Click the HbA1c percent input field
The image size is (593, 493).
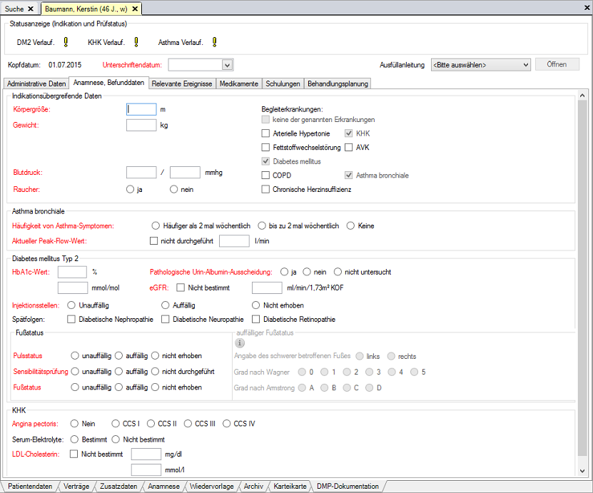73,272
